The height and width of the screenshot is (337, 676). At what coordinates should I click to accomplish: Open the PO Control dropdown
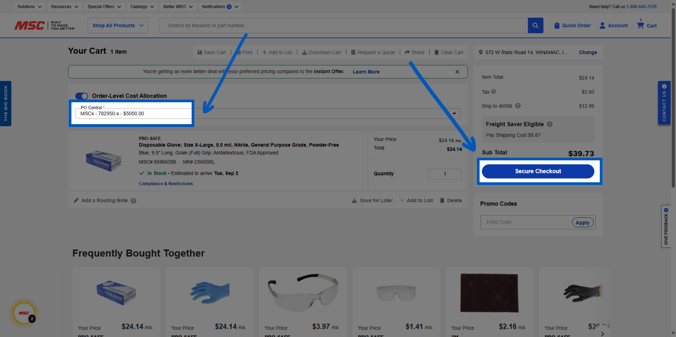click(268, 113)
